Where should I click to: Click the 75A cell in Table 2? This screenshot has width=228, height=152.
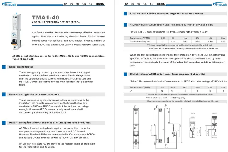click(x=162, y=88)
